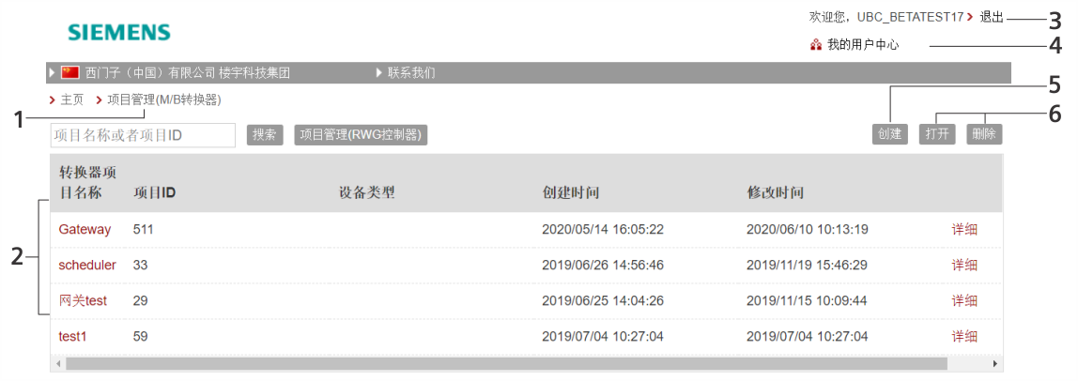Focus the project name or ID search field
The width and height of the screenshot is (1078, 381).
tap(143, 135)
